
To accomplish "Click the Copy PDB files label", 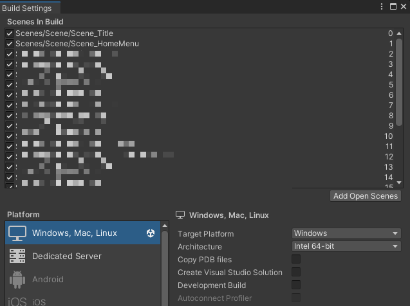I will tap(205, 260).
